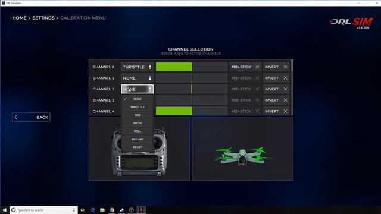
Task: Choose Restart from the open dropdown list
Action: point(138,139)
